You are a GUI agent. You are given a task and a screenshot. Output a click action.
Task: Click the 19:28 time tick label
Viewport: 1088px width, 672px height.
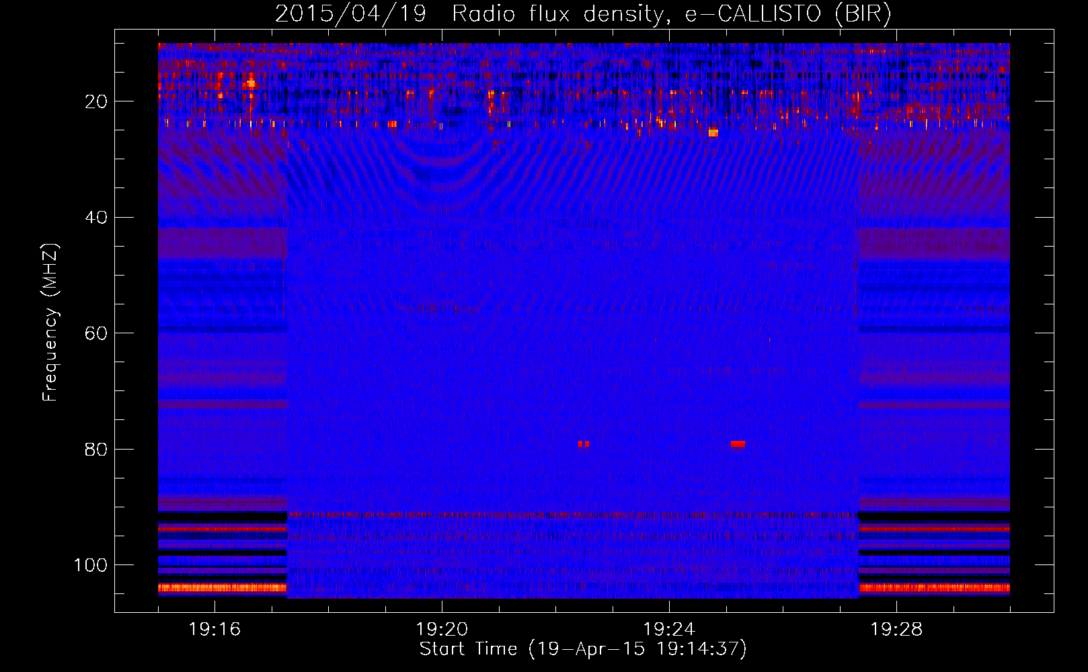point(896,630)
